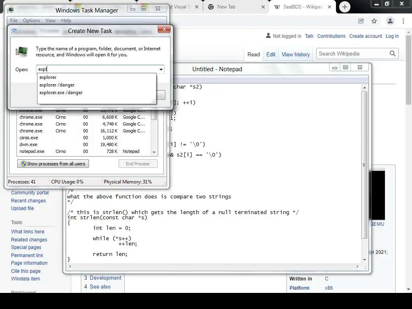Open the Recent changes sidebar link
This screenshot has width=412, height=309.
29,200
